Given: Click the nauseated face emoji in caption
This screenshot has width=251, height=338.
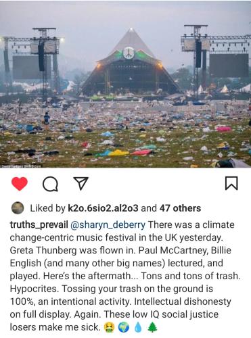Looking at the screenshot, I should 109,327.
